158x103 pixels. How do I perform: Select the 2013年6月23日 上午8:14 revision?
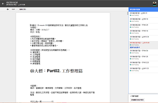143,21
